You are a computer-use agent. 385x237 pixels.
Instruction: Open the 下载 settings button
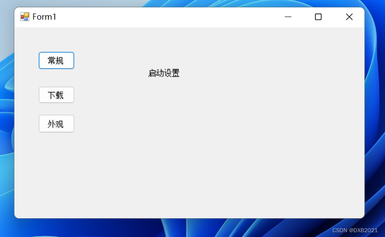click(x=56, y=95)
